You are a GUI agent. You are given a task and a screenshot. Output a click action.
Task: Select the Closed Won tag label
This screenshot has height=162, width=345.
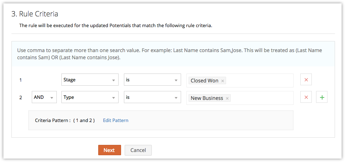204,81
